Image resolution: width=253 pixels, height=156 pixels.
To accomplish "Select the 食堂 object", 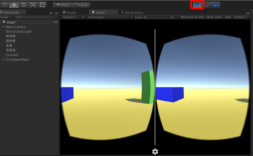I will (x=9, y=45).
